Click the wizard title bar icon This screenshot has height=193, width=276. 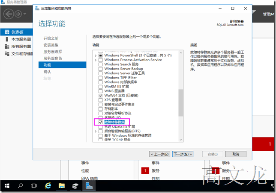pyautogui.click(x=37, y=9)
